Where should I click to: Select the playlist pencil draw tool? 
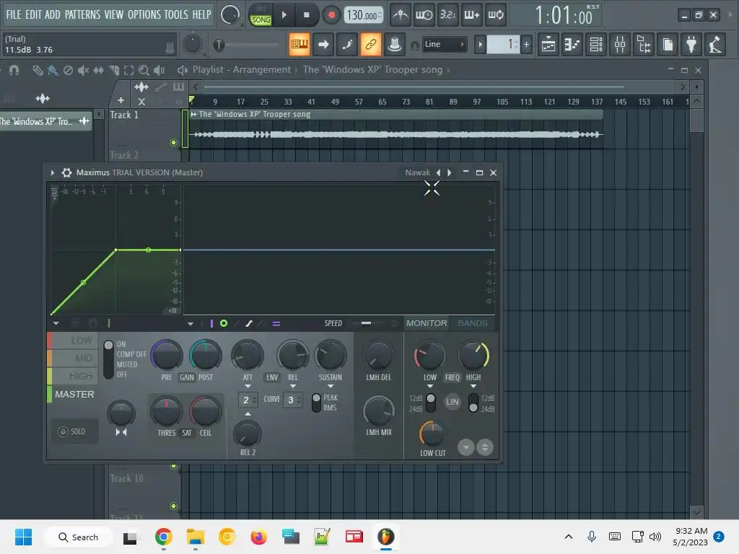pos(38,70)
